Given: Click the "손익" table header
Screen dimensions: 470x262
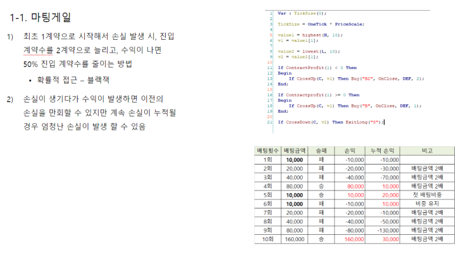Looking at the screenshot, I should click(x=350, y=151).
